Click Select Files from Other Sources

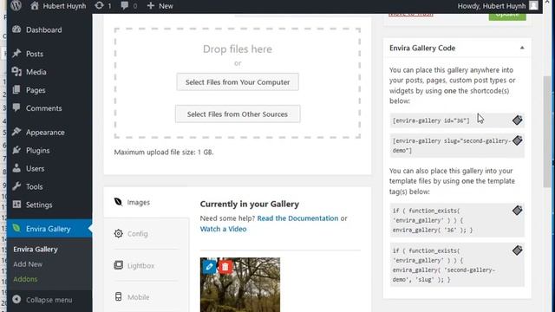[238, 114]
